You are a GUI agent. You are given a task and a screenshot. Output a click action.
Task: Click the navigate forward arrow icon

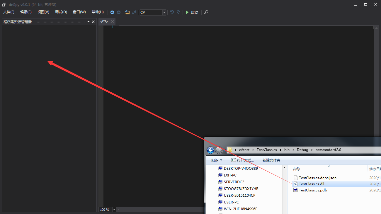[x=119, y=12]
